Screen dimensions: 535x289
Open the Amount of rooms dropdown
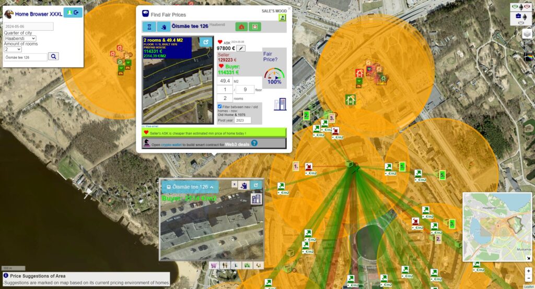13,50
